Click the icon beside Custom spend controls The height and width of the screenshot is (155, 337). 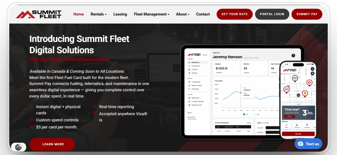pos(31,120)
